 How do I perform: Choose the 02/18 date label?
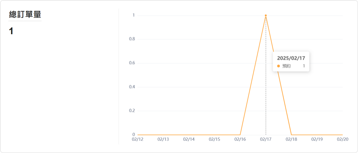291,139
